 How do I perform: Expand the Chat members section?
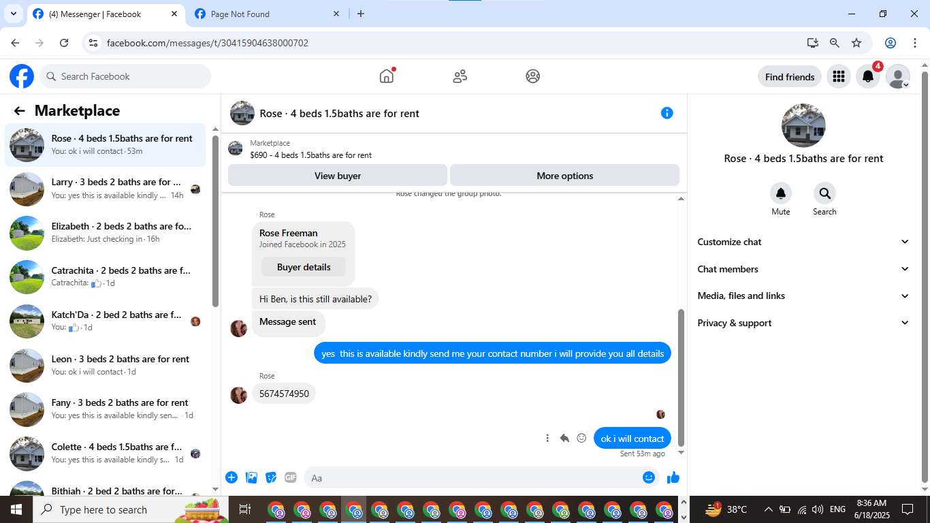pos(803,269)
